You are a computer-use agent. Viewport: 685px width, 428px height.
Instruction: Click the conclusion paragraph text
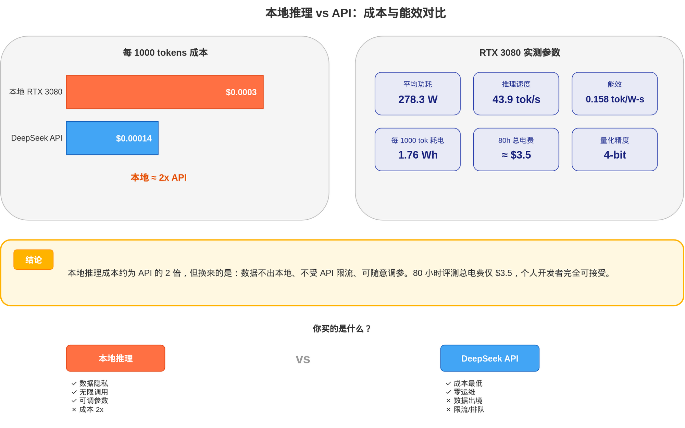point(339,273)
